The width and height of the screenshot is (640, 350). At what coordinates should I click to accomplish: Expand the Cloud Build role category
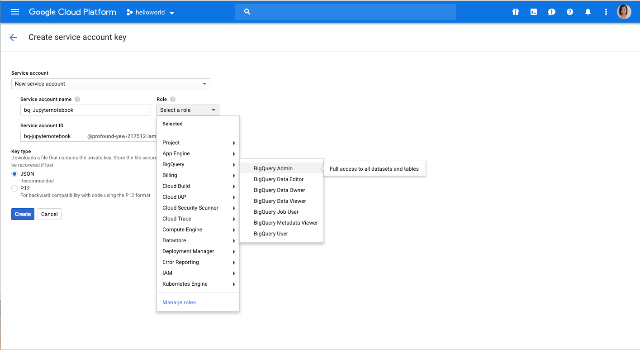coord(198,186)
